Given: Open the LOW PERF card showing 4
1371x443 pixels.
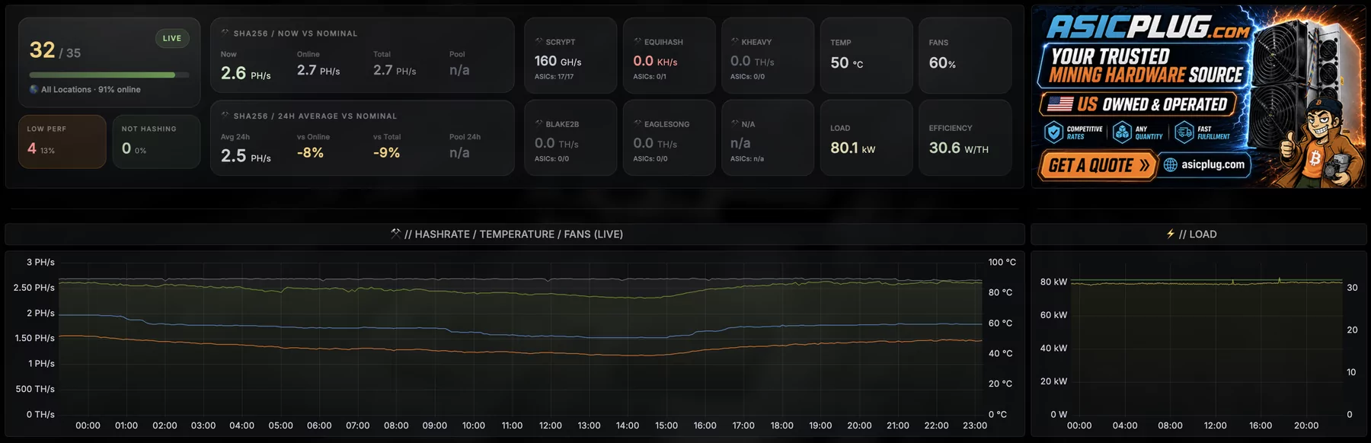Looking at the screenshot, I should pyautogui.click(x=62, y=142).
